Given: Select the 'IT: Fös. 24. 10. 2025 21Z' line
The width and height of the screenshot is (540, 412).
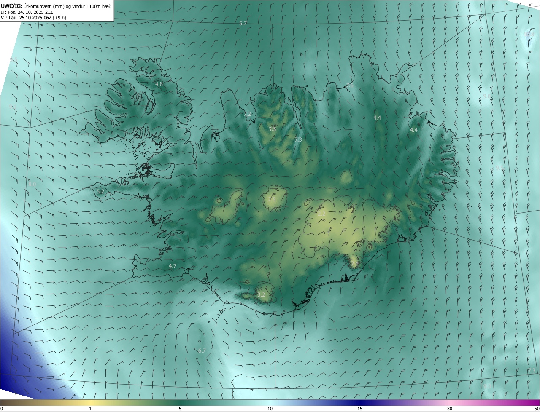Looking at the screenshot, I should [27, 12].
